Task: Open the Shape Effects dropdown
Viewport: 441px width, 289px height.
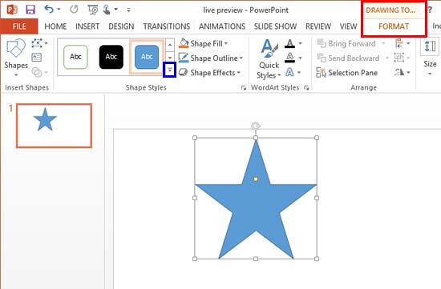Action: [x=209, y=73]
